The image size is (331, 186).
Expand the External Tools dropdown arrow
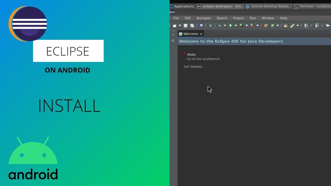coord(258,26)
